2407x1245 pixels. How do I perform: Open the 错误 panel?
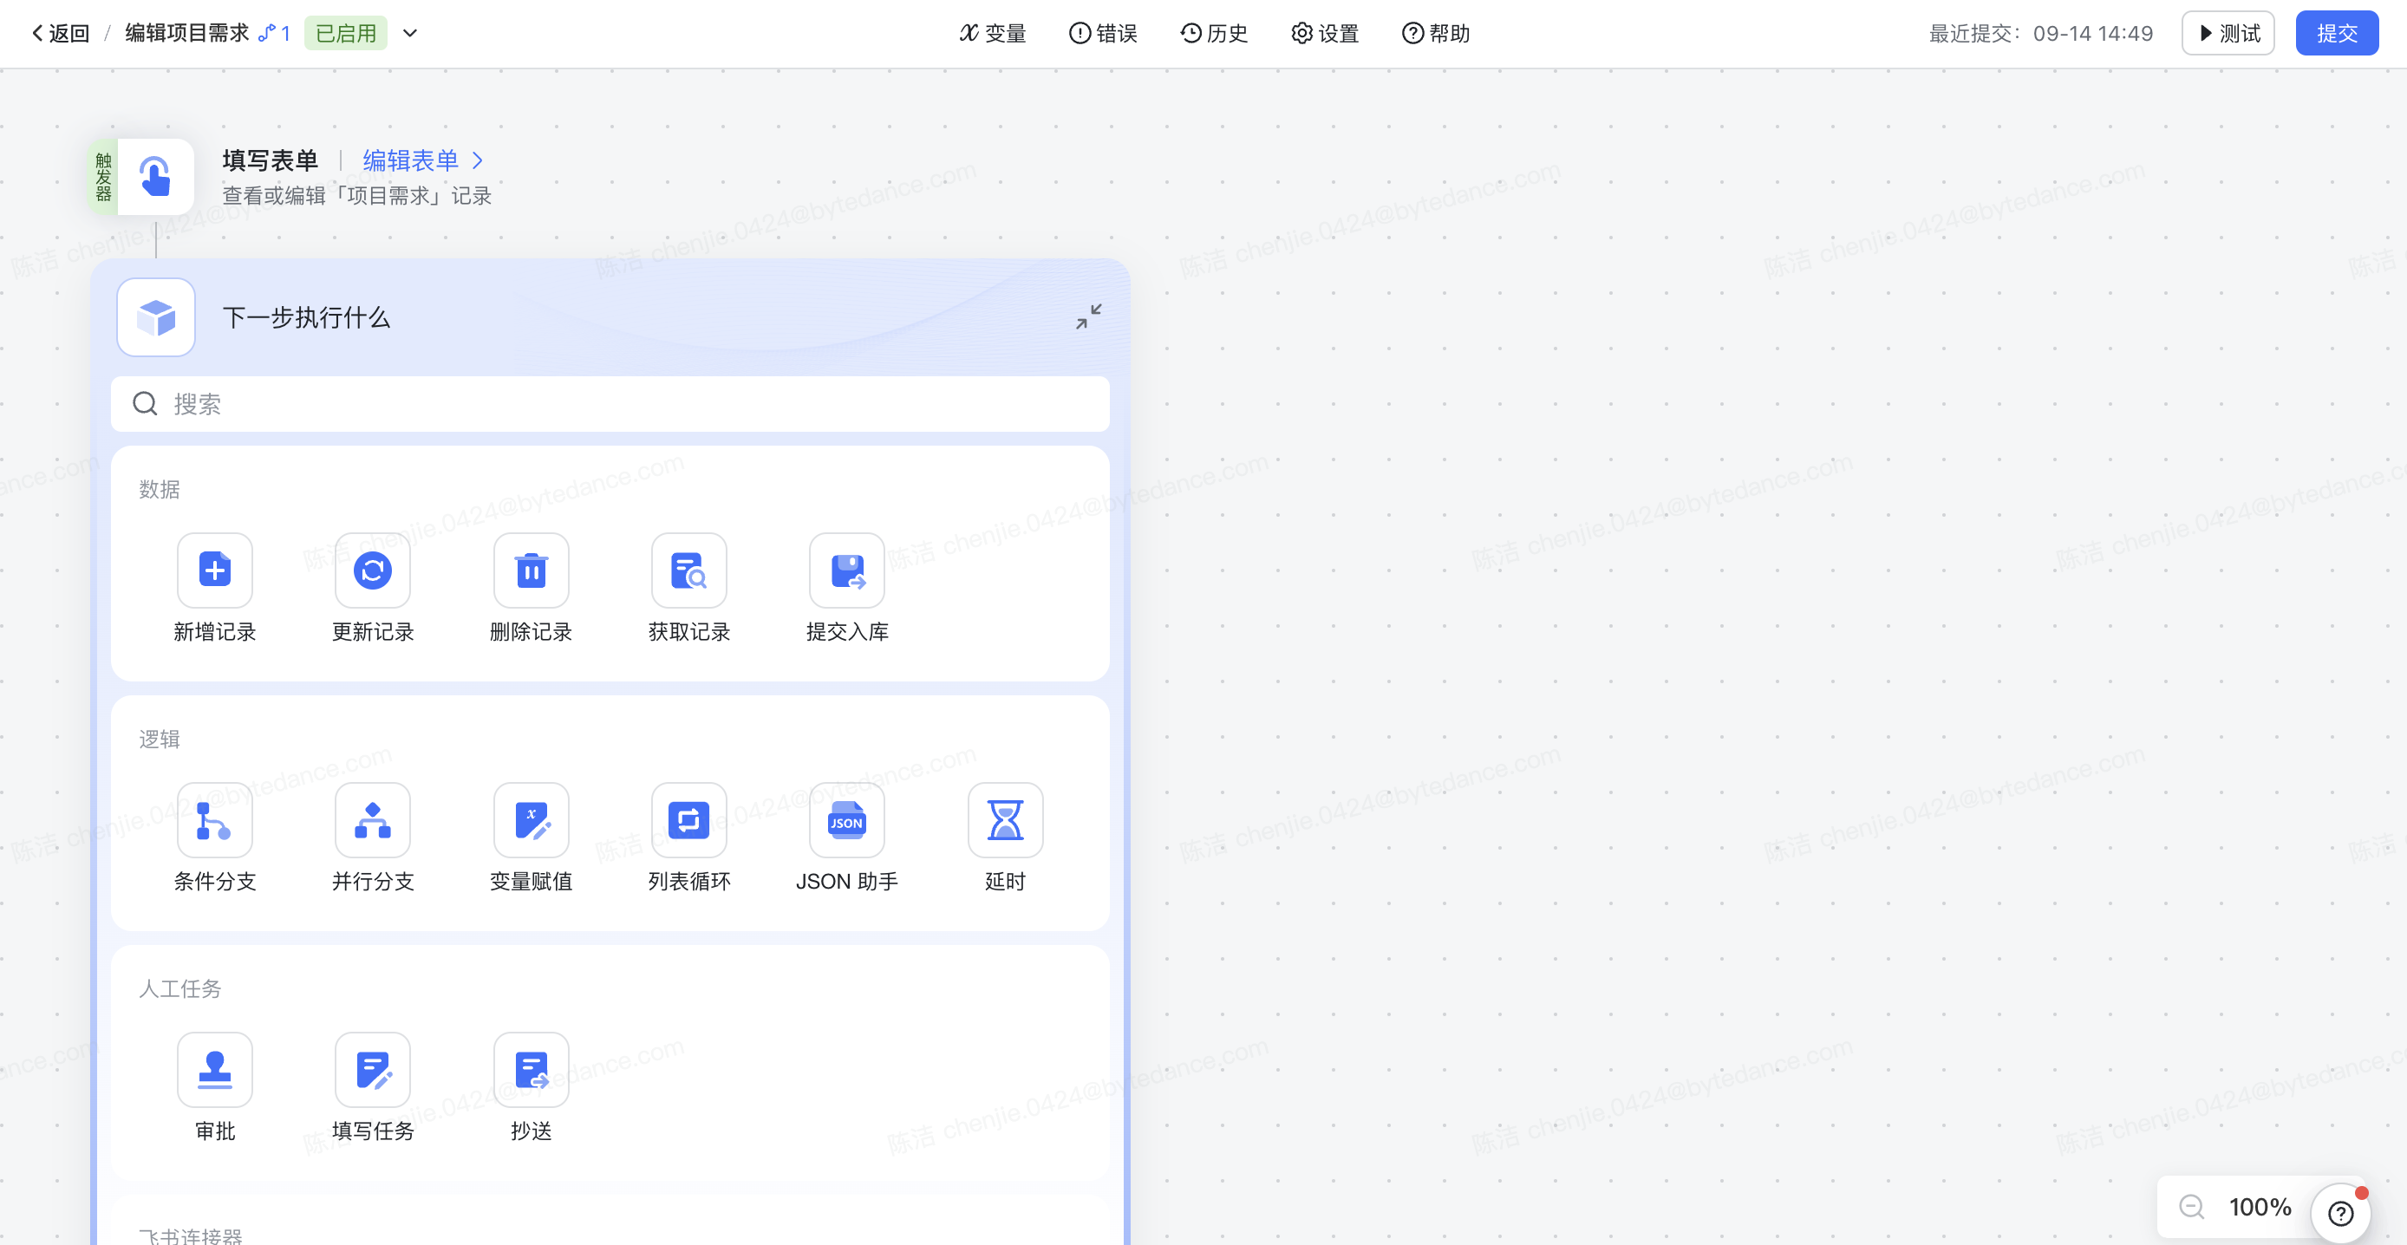1103,34
